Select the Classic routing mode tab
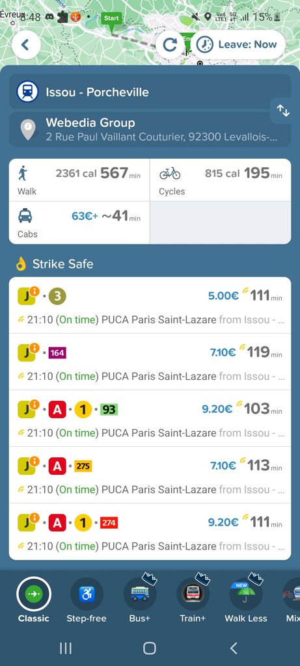The height and width of the screenshot is (666, 300). tap(34, 600)
